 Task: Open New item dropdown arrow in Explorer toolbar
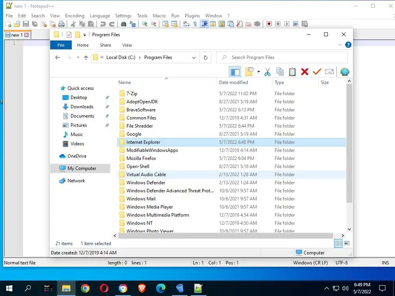(x=258, y=72)
